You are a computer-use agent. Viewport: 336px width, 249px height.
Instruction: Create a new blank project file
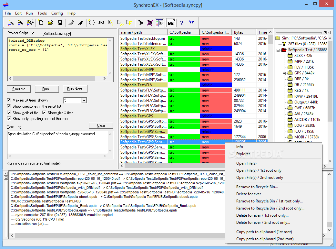click(41, 23)
